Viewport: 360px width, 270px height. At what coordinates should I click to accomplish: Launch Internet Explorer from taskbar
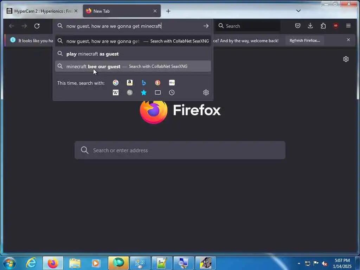click(31, 263)
